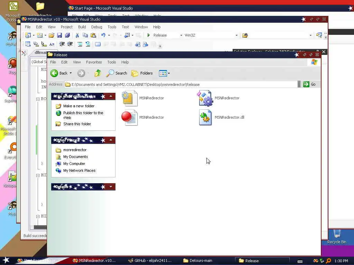The image size is (354, 265).
Task: Select the MSNRedirector file with red ball icon
Action: click(143, 117)
